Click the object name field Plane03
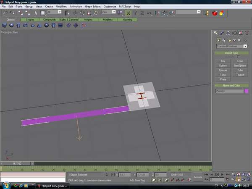This screenshot has width=252, height=189. [229, 91]
